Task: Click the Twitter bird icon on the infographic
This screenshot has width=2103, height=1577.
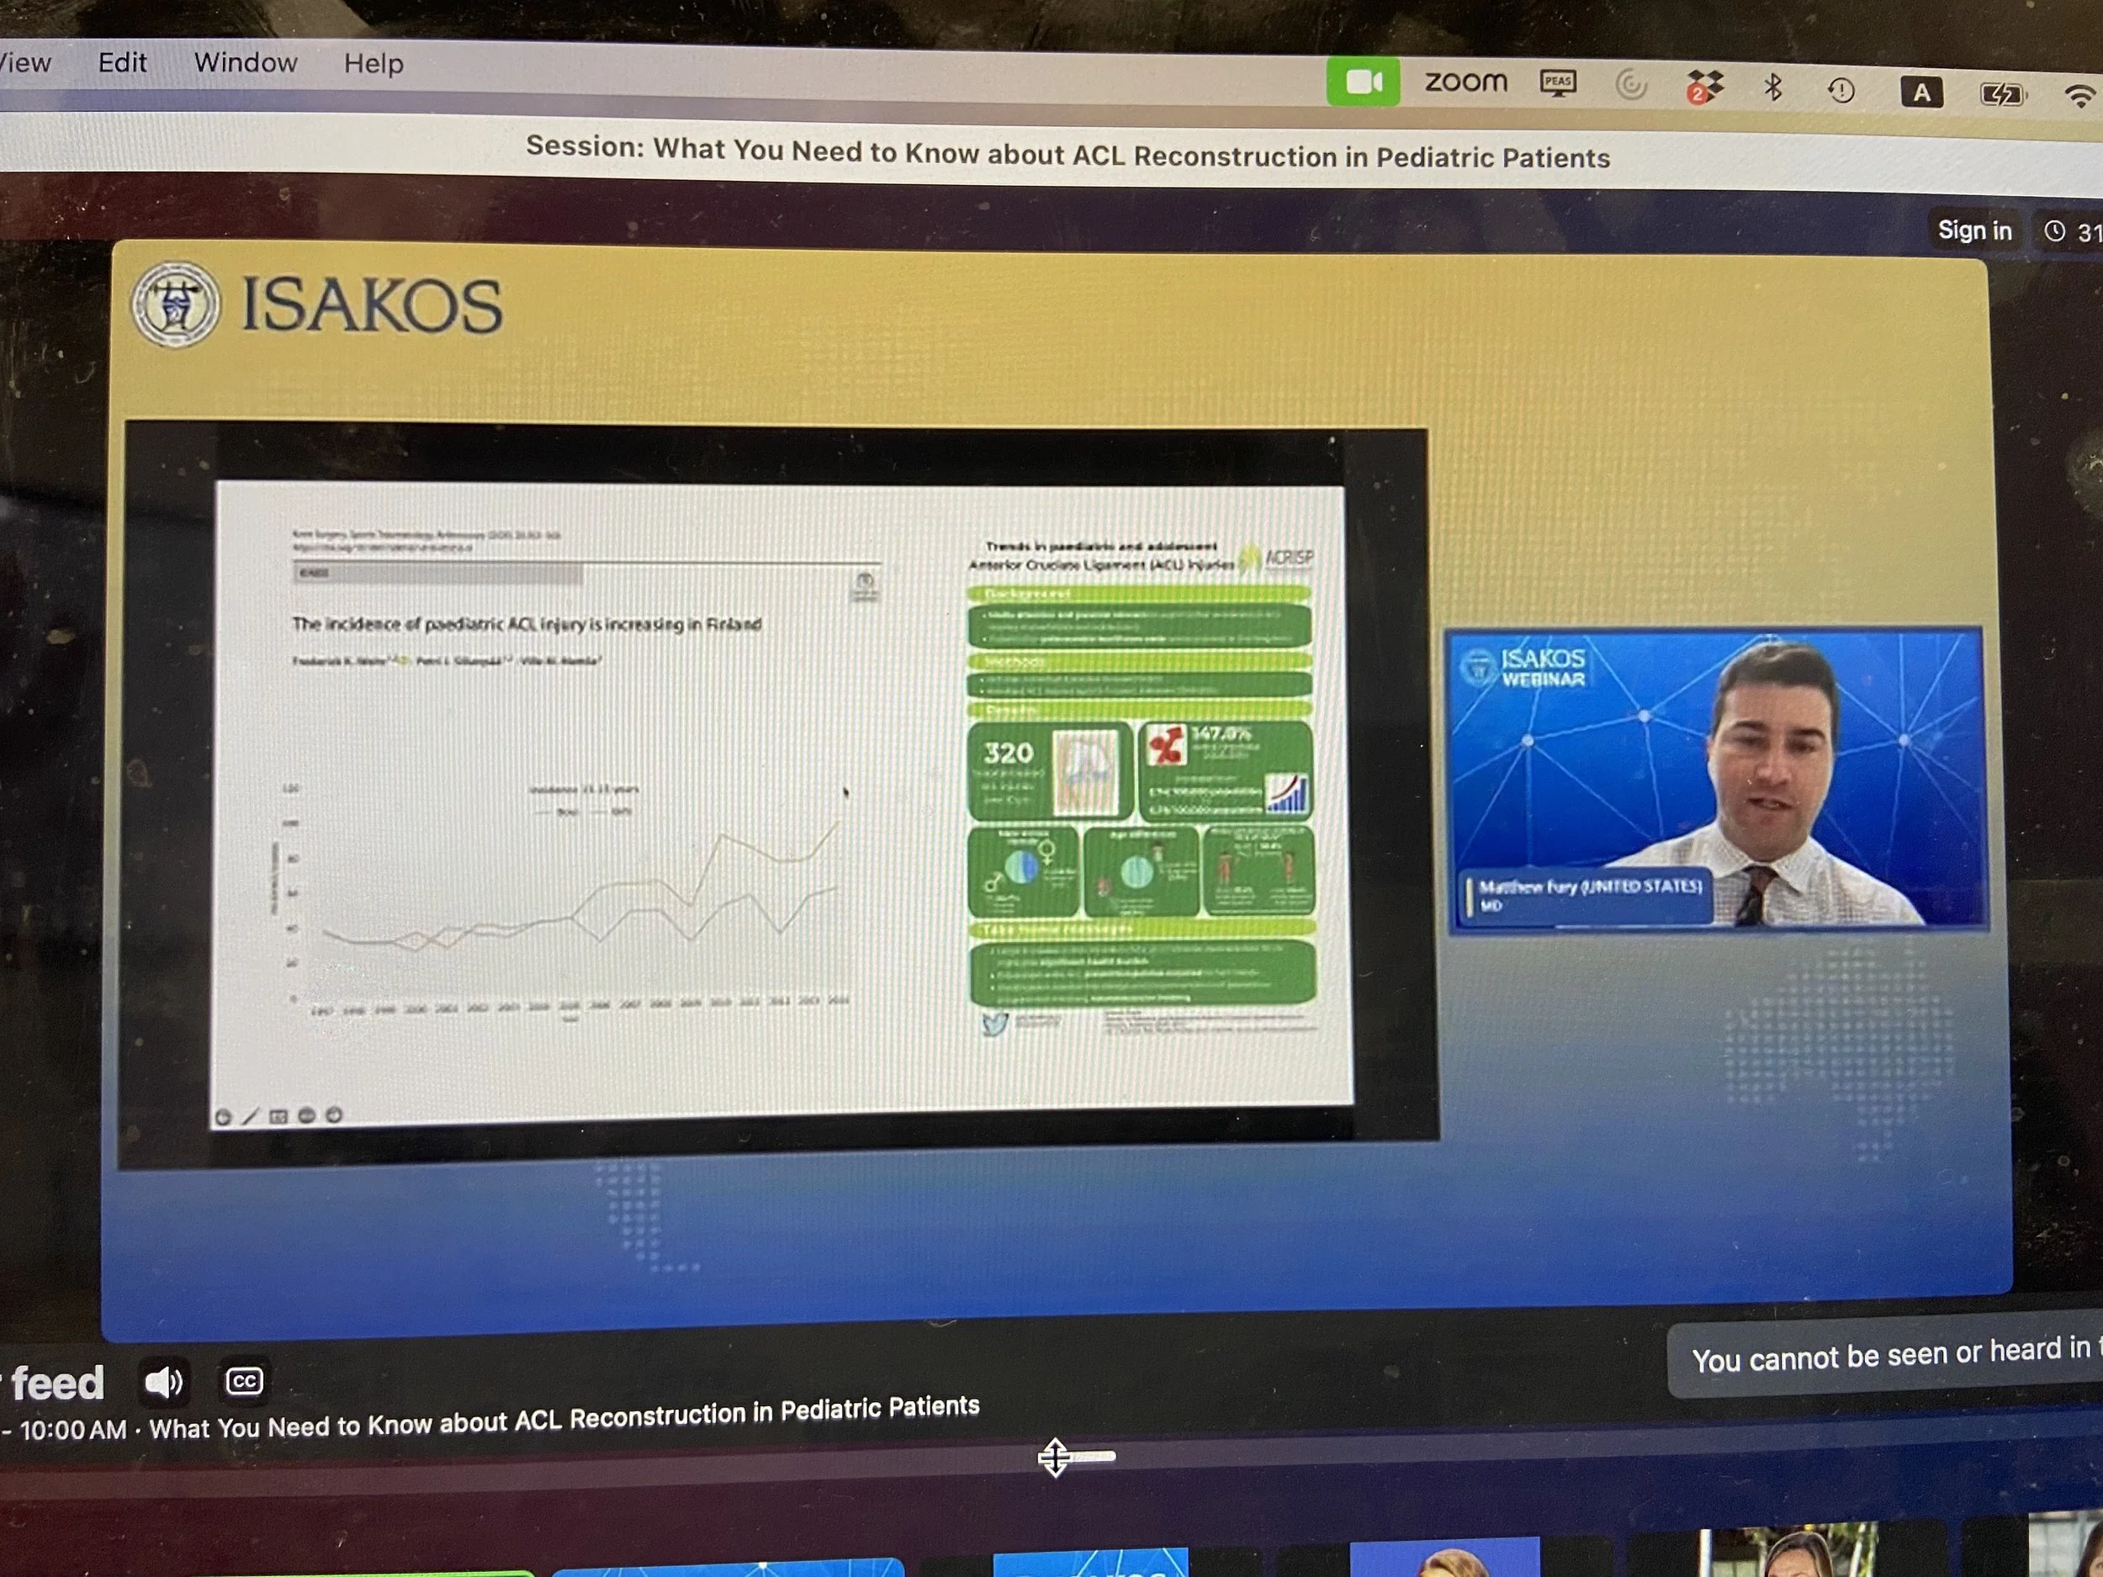Action: (x=993, y=1024)
